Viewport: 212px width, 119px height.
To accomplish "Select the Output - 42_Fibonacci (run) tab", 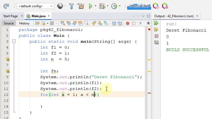I will click(x=174, y=16).
